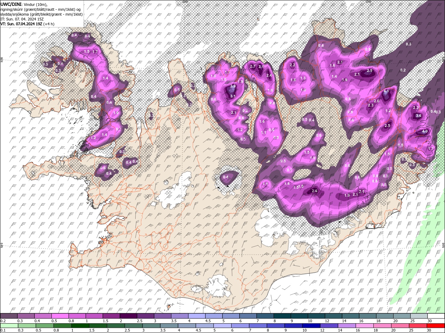Click the 3.9 precipitation value on the map
Screen dimensions: 445x333
pos(233,86)
